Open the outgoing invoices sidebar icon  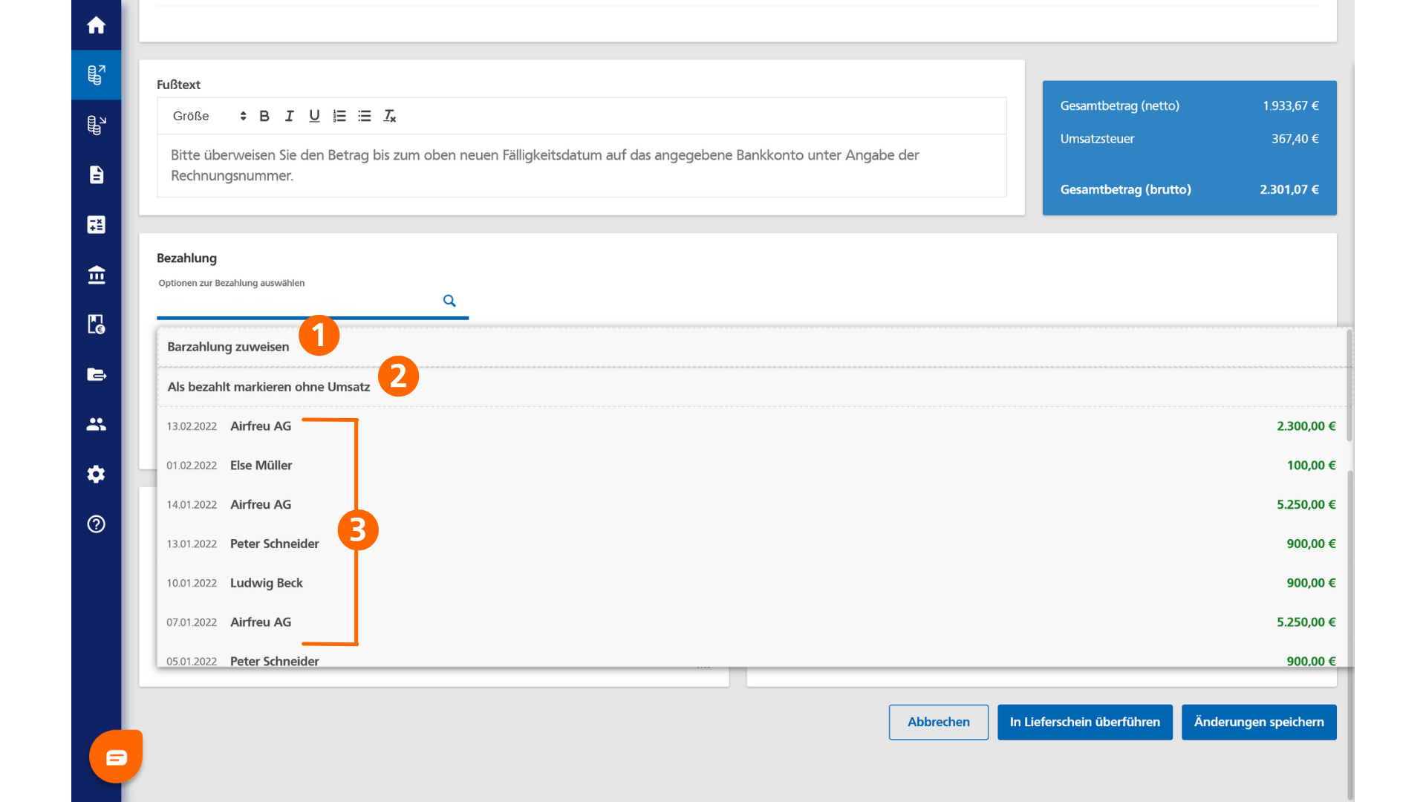96,75
